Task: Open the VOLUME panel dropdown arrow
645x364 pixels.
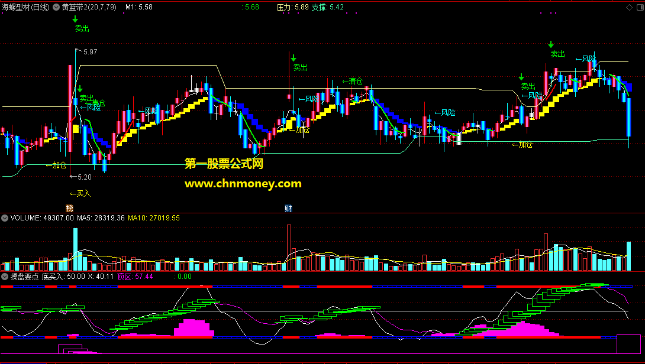Action: tap(5, 218)
